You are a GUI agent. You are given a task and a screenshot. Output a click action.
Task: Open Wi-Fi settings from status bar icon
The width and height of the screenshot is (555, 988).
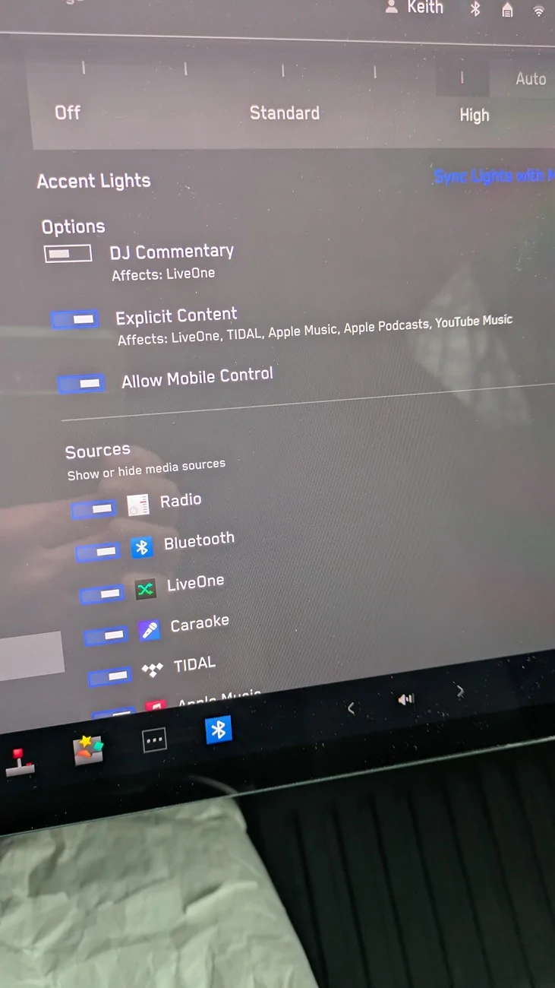(539, 11)
